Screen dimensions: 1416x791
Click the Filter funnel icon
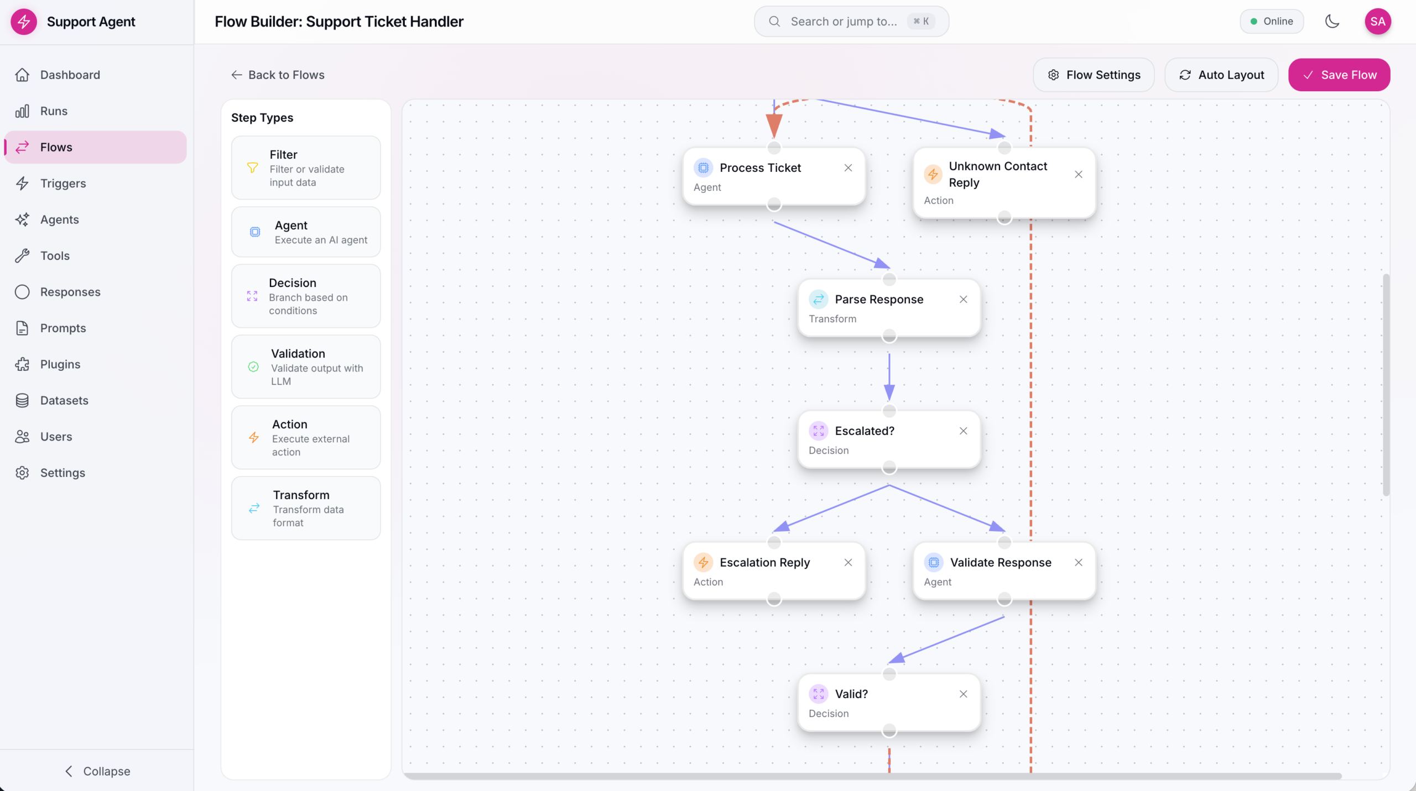(252, 168)
